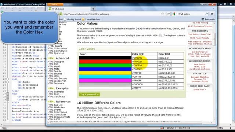
Task: Open the HTML Entities link
Action: coord(55,74)
